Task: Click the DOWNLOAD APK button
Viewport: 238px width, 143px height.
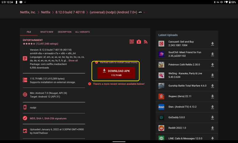Action: click(116, 73)
